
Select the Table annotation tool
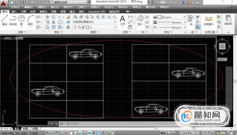(130, 27)
